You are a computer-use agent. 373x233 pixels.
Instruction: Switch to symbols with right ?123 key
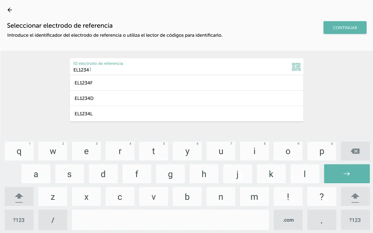[355, 220]
